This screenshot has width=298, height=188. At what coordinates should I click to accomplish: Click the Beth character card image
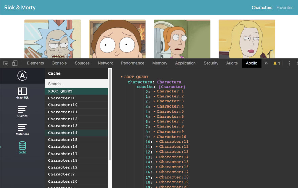pos(247,39)
